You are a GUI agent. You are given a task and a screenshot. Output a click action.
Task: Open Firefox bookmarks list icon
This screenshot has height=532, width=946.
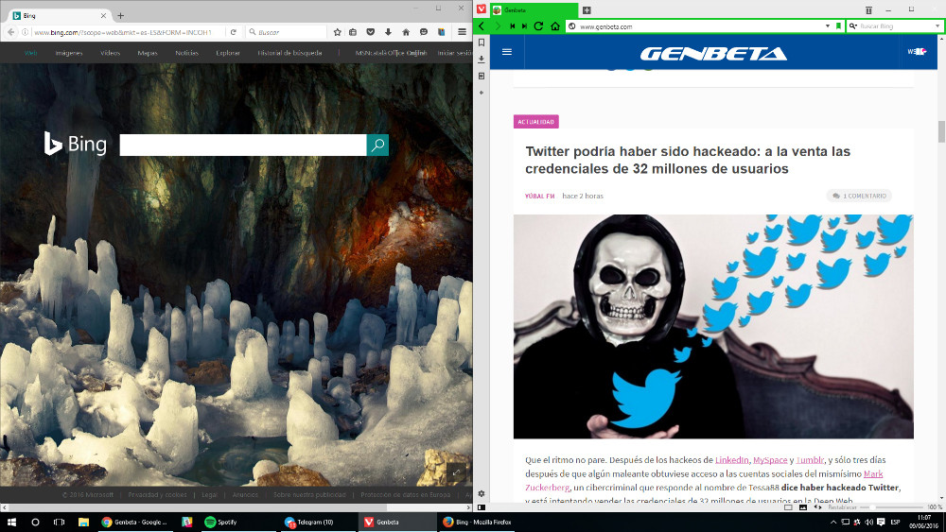pyautogui.click(x=353, y=32)
